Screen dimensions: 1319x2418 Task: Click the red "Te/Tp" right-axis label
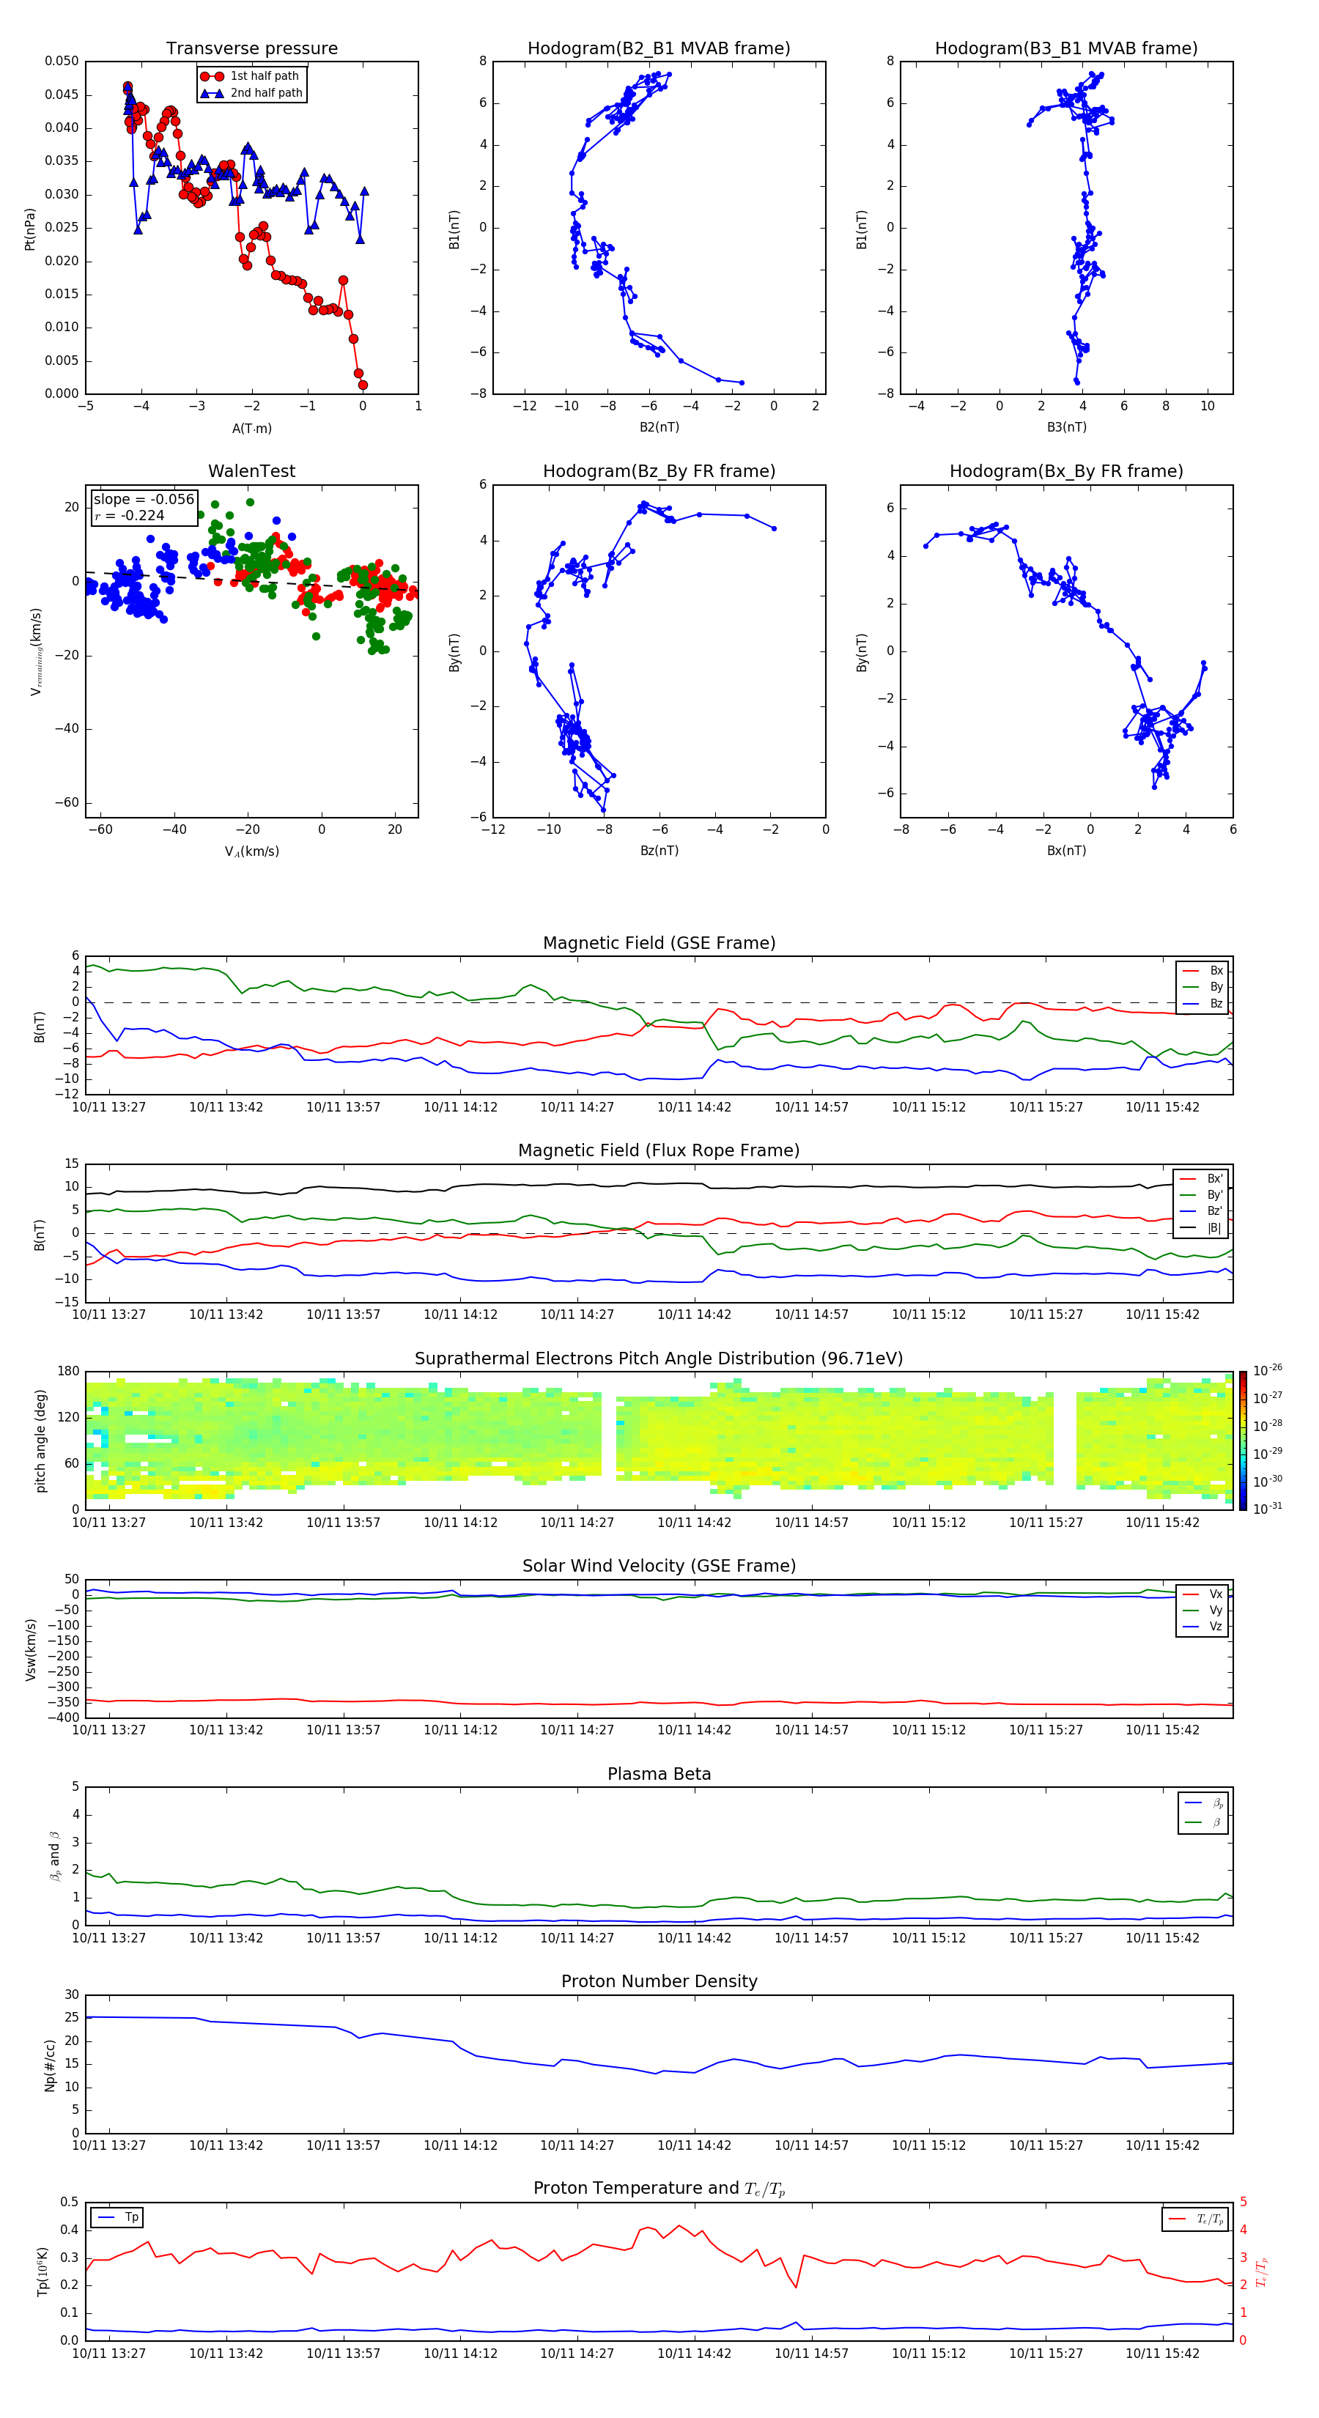point(1262,2271)
